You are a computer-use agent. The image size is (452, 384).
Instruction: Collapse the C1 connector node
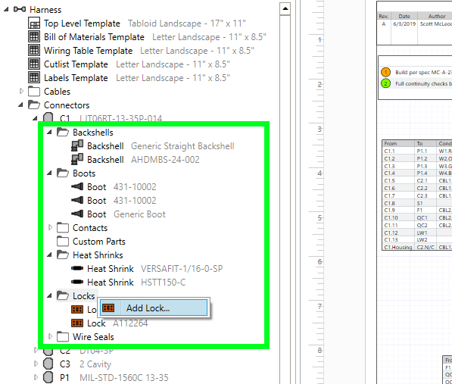click(x=35, y=118)
